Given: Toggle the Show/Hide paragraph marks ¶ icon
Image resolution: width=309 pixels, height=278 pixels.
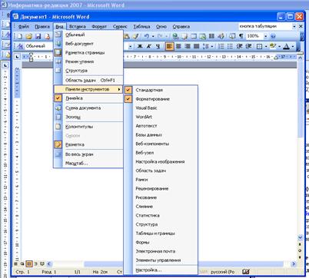Looking at the screenshot, I should [241, 36].
